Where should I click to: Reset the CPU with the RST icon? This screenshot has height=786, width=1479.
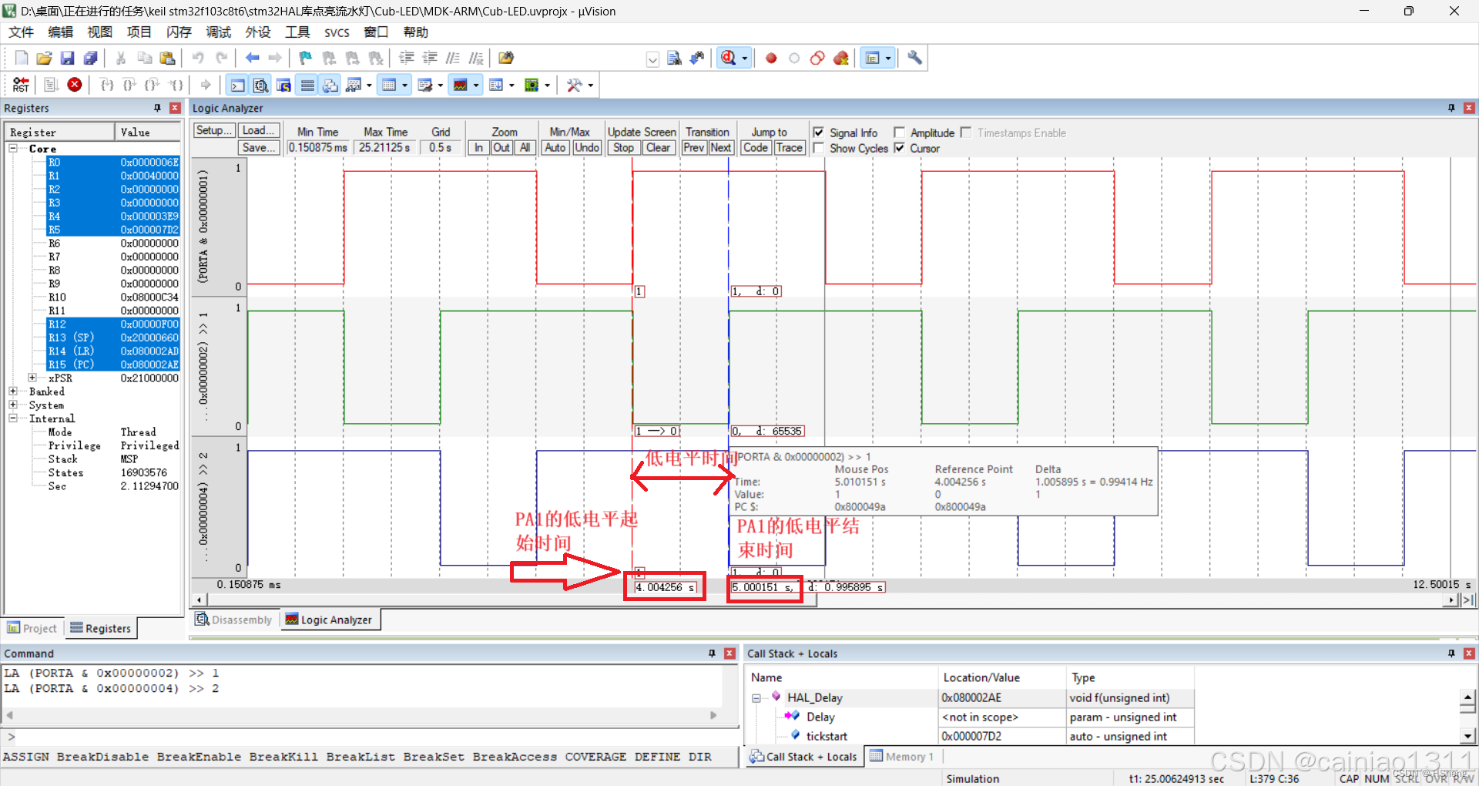pyautogui.click(x=21, y=85)
